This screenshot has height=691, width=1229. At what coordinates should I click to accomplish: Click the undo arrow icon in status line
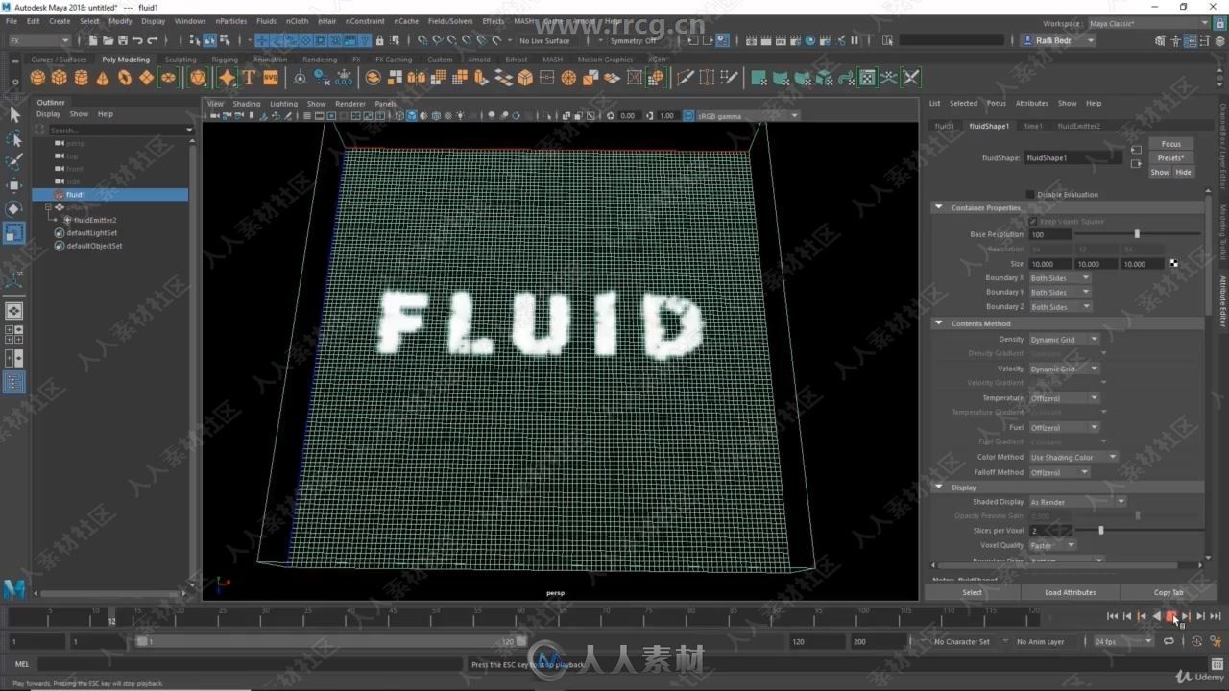137,40
